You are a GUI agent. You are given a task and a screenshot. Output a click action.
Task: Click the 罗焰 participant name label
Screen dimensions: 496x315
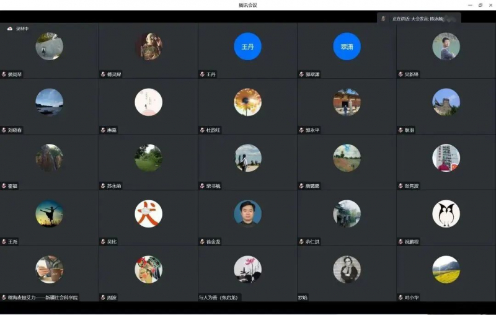303,298
